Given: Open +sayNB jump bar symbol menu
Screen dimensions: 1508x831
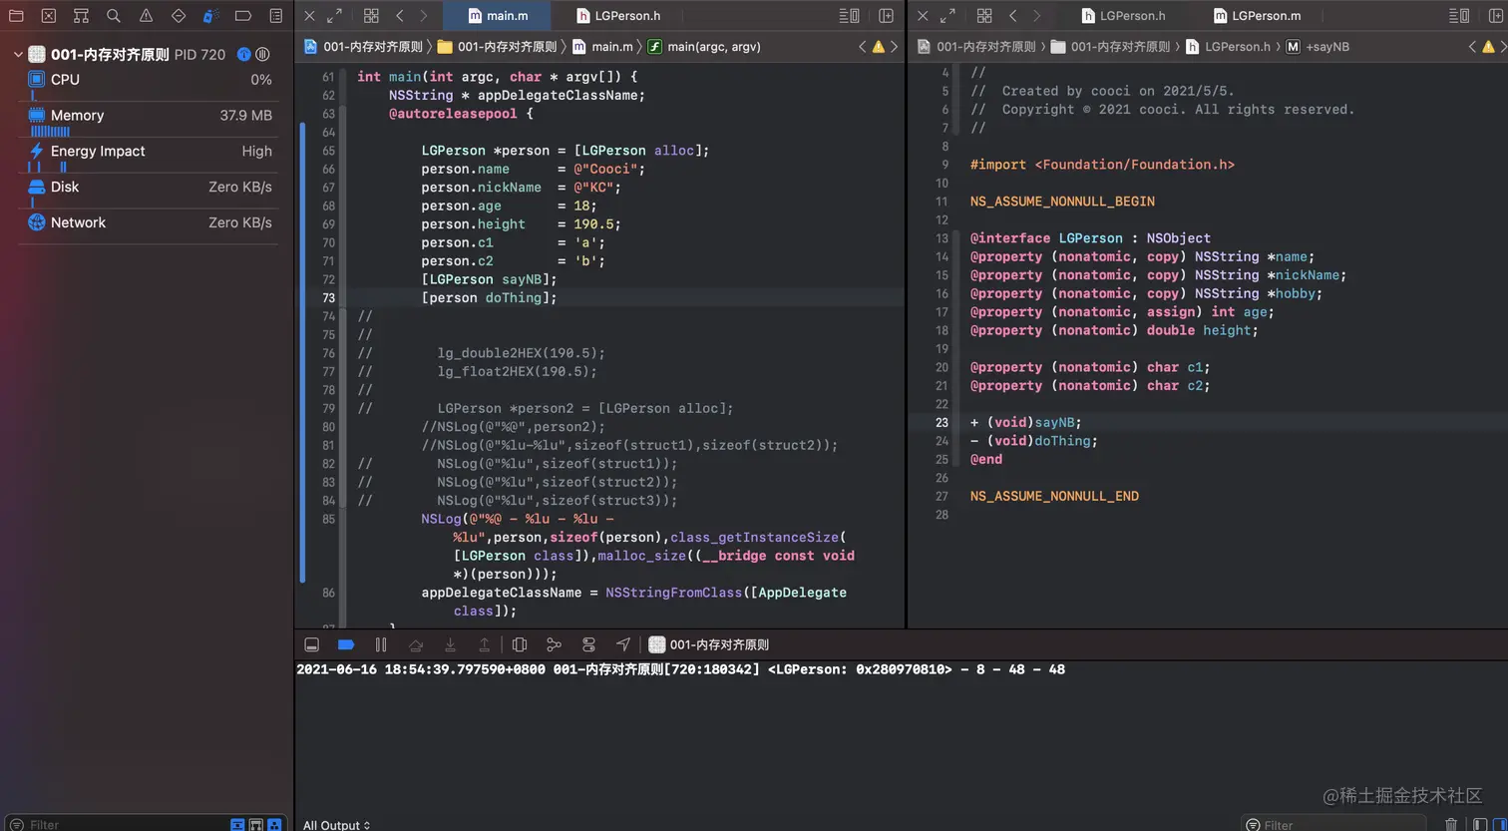Looking at the screenshot, I should [1318, 47].
